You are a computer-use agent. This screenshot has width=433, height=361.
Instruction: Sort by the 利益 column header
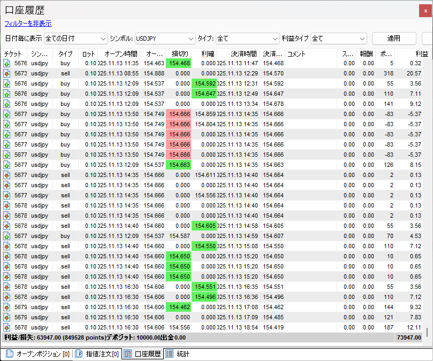tap(421, 54)
